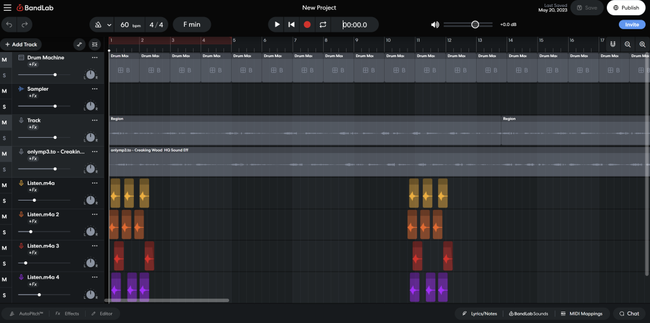Open the Lyrics/Notes panel
The height and width of the screenshot is (323, 650).
pos(481,313)
